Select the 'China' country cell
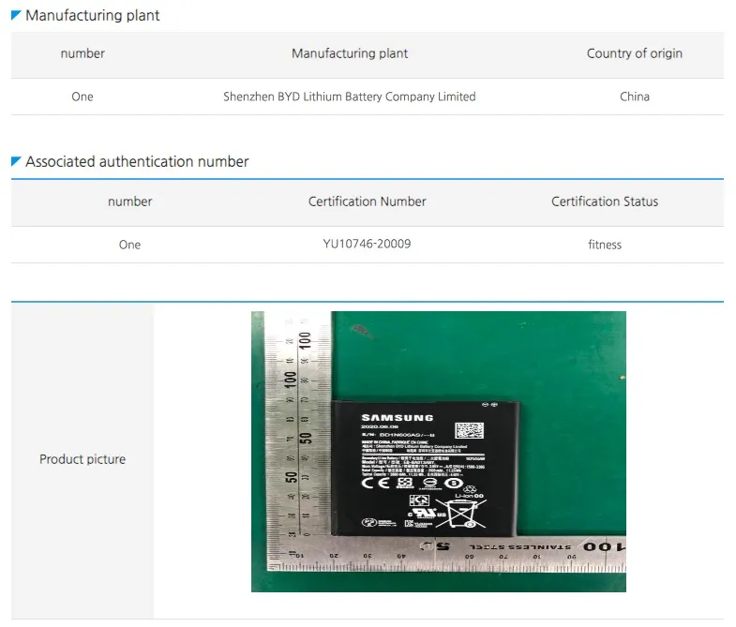The height and width of the screenshot is (627, 736). pyautogui.click(x=635, y=97)
